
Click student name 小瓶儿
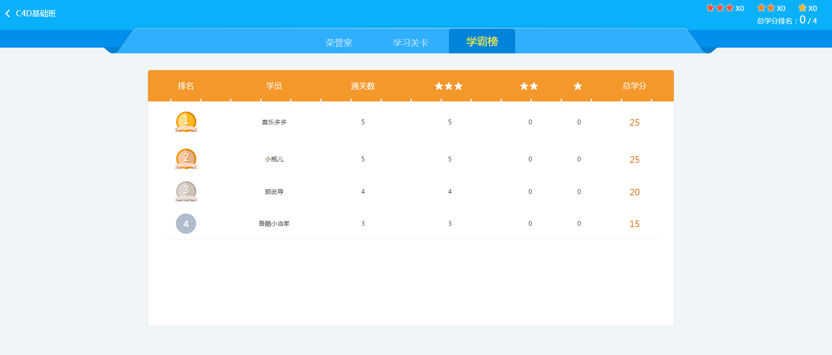coord(274,159)
